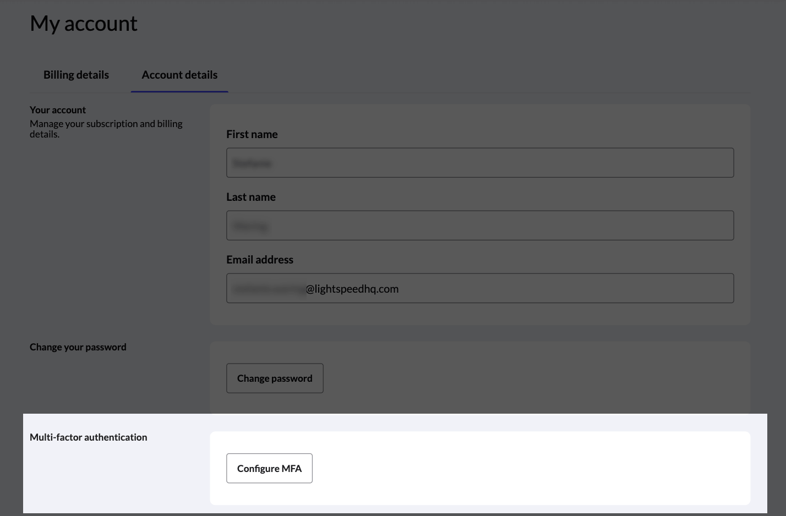Click the Email address input field

480,288
